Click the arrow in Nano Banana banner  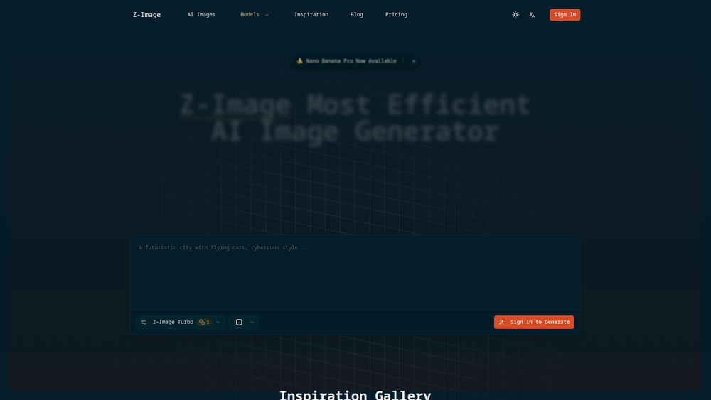pyautogui.click(x=414, y=60)
